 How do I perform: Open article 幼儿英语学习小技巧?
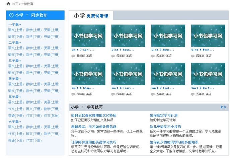pyautogui.click(x=165, y=127)
